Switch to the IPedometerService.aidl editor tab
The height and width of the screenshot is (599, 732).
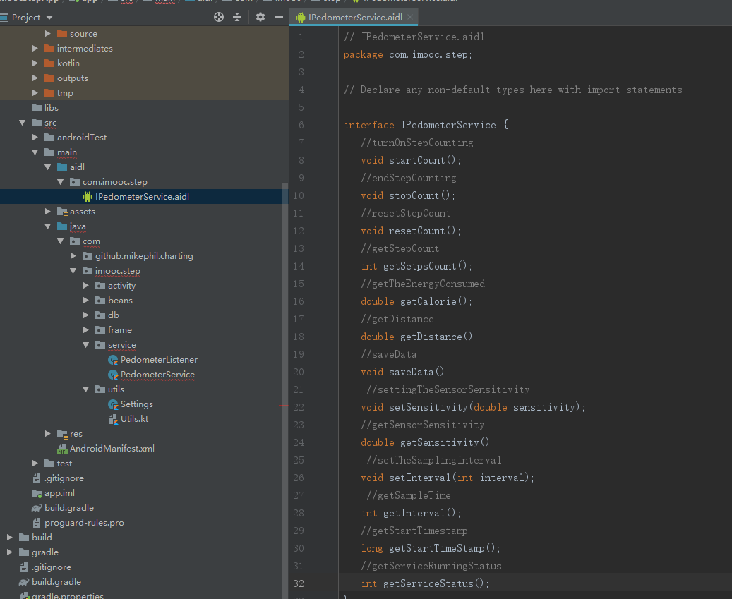coord(354,16)
